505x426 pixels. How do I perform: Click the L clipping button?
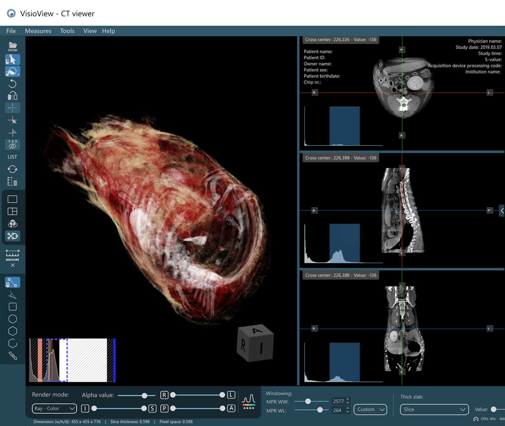(231, 395)
